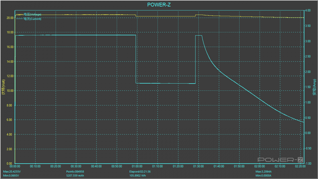This screenshot has width=318, height=179.
Task: Click the 00:30:00 time axis label
Action: point(76,167)
